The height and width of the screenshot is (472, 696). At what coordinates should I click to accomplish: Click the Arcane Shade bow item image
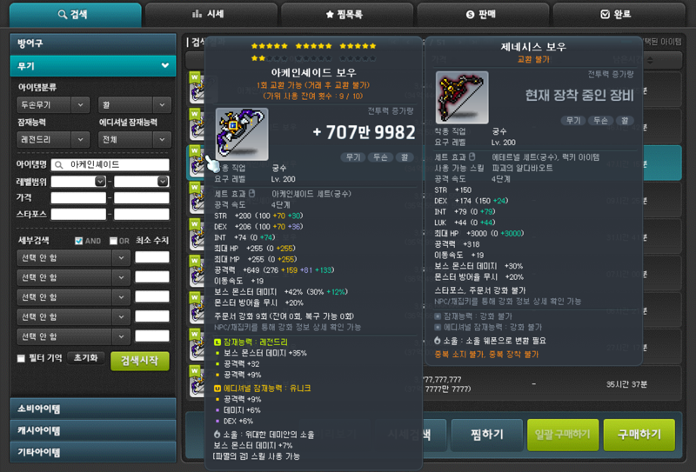pyautogui.click(x=242, y=134)
